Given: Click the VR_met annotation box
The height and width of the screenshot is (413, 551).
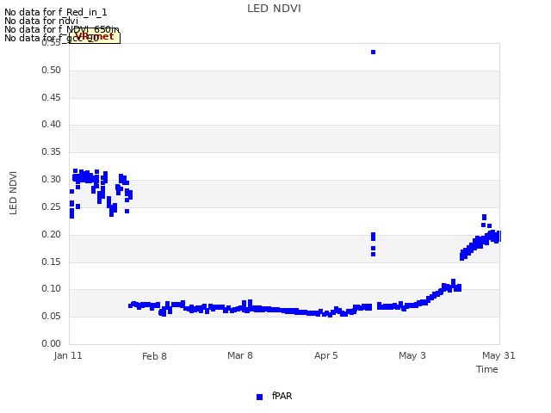Looking at the screenshot, I should click(x=95, y=37).
